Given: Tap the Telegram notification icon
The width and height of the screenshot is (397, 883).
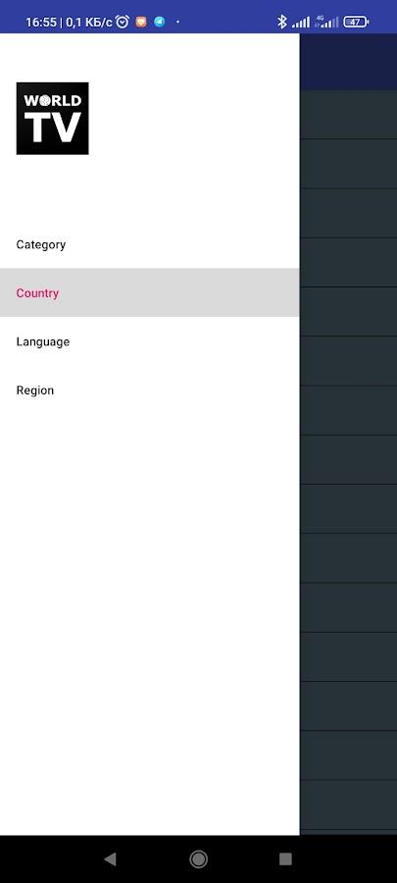Looking at the screenshot, I should point(160,22).
